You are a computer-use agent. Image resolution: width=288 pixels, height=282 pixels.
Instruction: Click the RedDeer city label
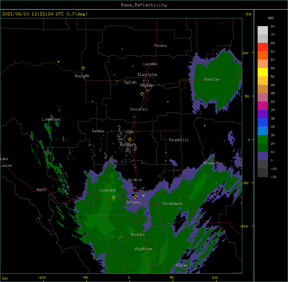[x=147, y=85]
